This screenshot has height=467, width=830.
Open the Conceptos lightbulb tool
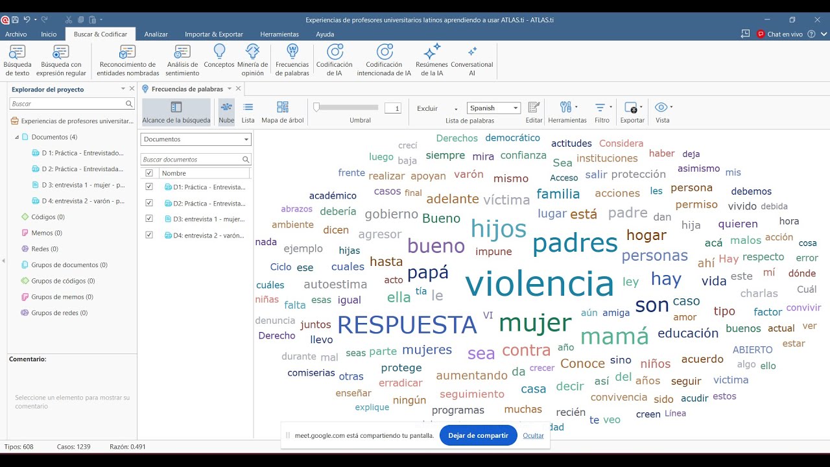219,56
